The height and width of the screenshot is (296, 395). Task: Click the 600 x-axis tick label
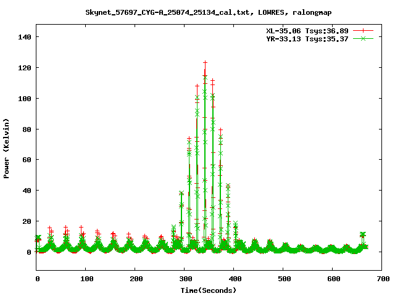334,279
